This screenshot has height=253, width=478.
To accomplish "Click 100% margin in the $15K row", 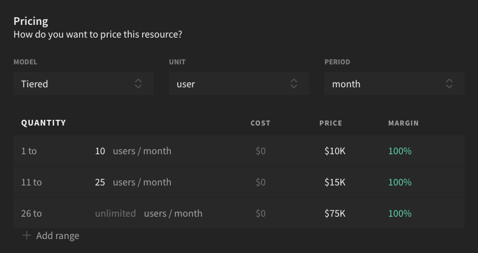I will coord(400,182).
